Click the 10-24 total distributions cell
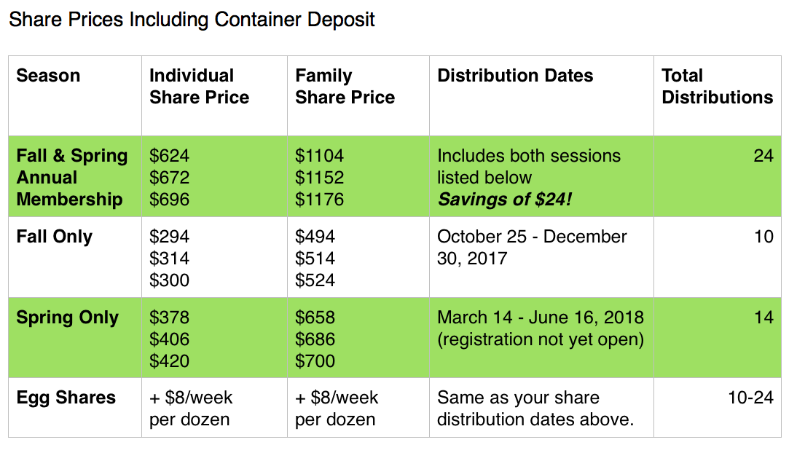Screen dimensions: 797x453 750,398
